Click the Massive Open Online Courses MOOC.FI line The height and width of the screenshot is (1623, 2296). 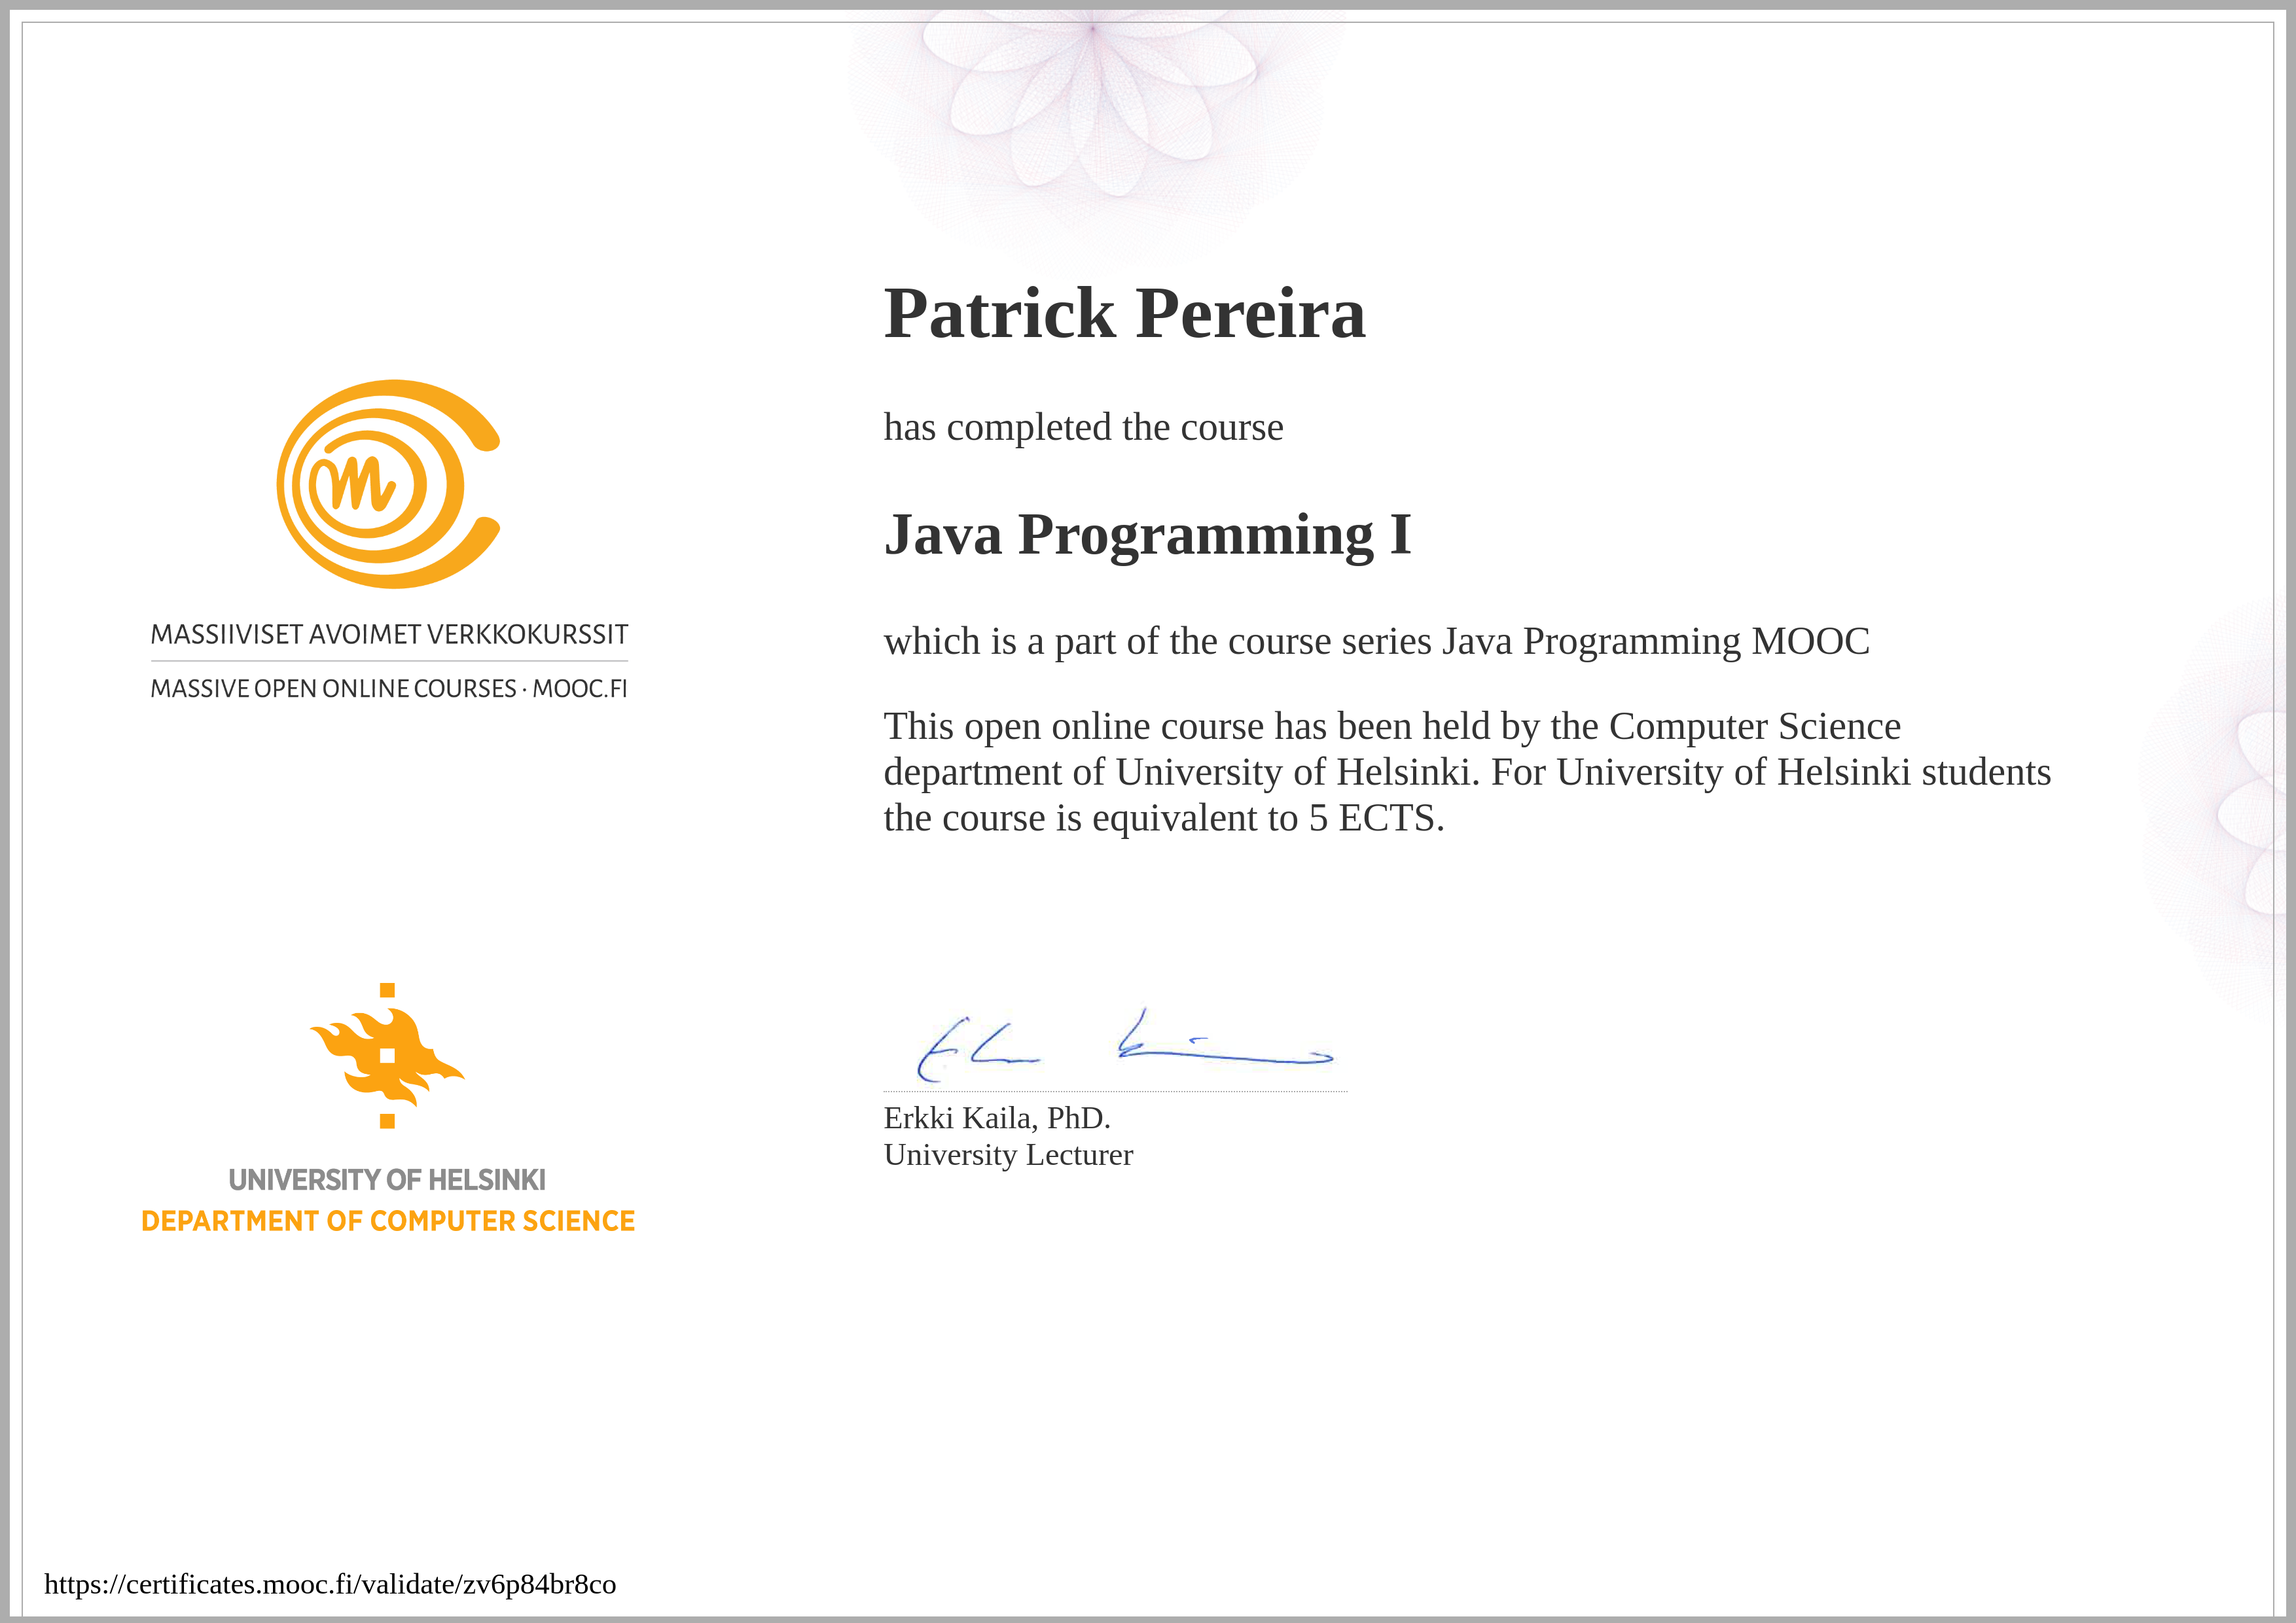[x=389, y=689]
